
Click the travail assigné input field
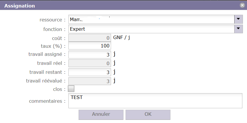point(89,54)
